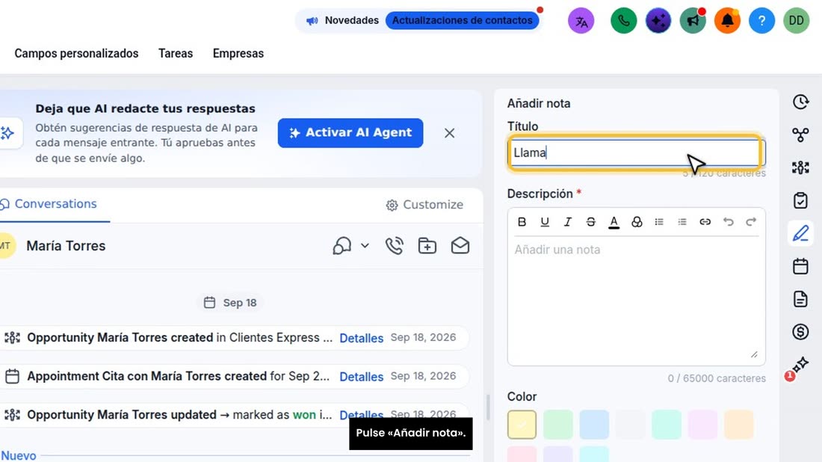
Task: Go to the Empresas tab
Action: pos(238,54)
